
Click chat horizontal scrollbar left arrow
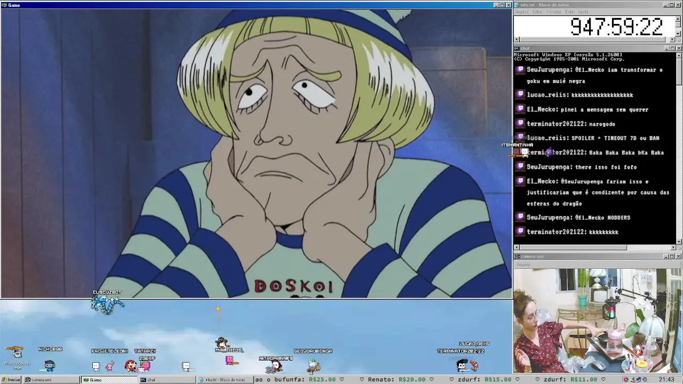(517, 247)
